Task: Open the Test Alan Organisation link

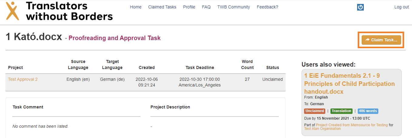Action: point(322,129)
